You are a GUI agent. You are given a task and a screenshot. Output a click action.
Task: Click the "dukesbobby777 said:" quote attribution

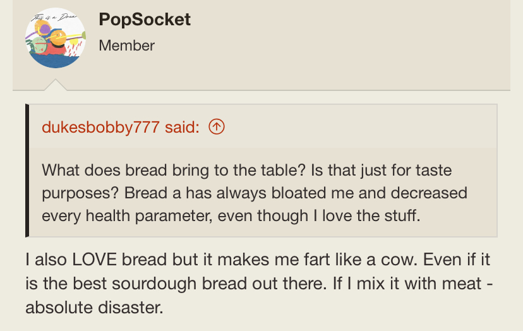click(121, 127)
